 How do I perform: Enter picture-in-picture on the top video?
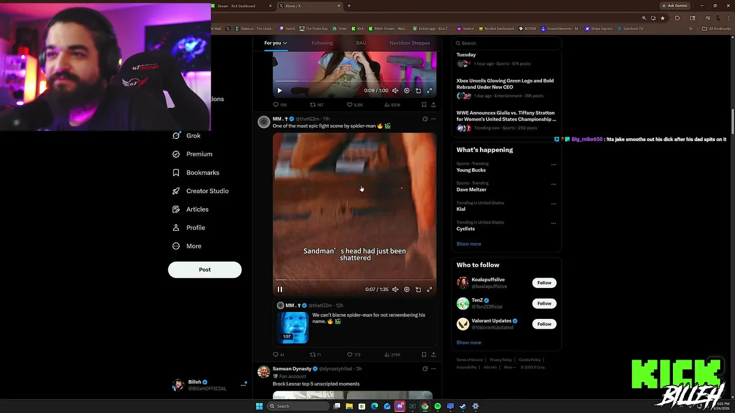click(x=418, y=91)
